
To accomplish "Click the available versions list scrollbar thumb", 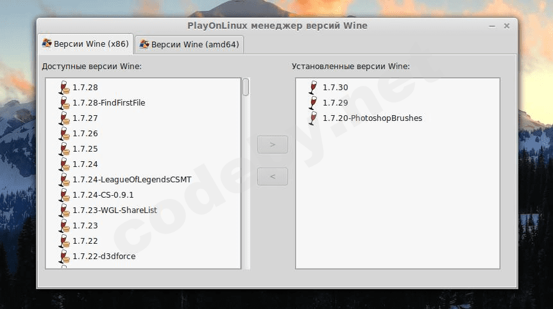I will [246, 87].
